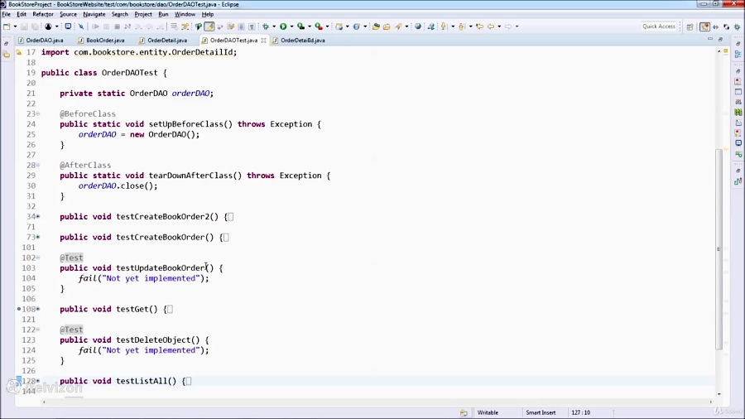The width and height of the screenshot is (745, 419).
Task: Click the Search flashlight toolbar icon
Action: point(398,26)
